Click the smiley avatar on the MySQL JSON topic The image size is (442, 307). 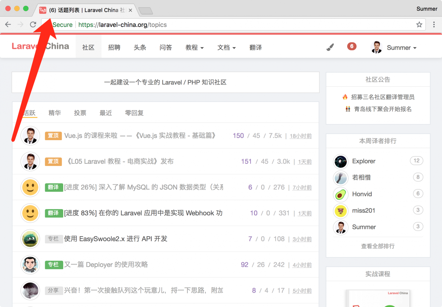[x=30, y=187]
